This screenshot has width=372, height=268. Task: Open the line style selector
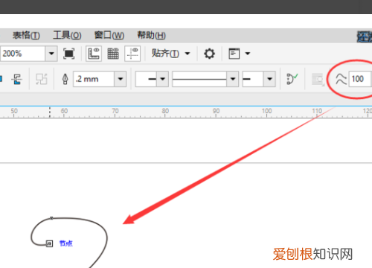click(x=205, y=79)
